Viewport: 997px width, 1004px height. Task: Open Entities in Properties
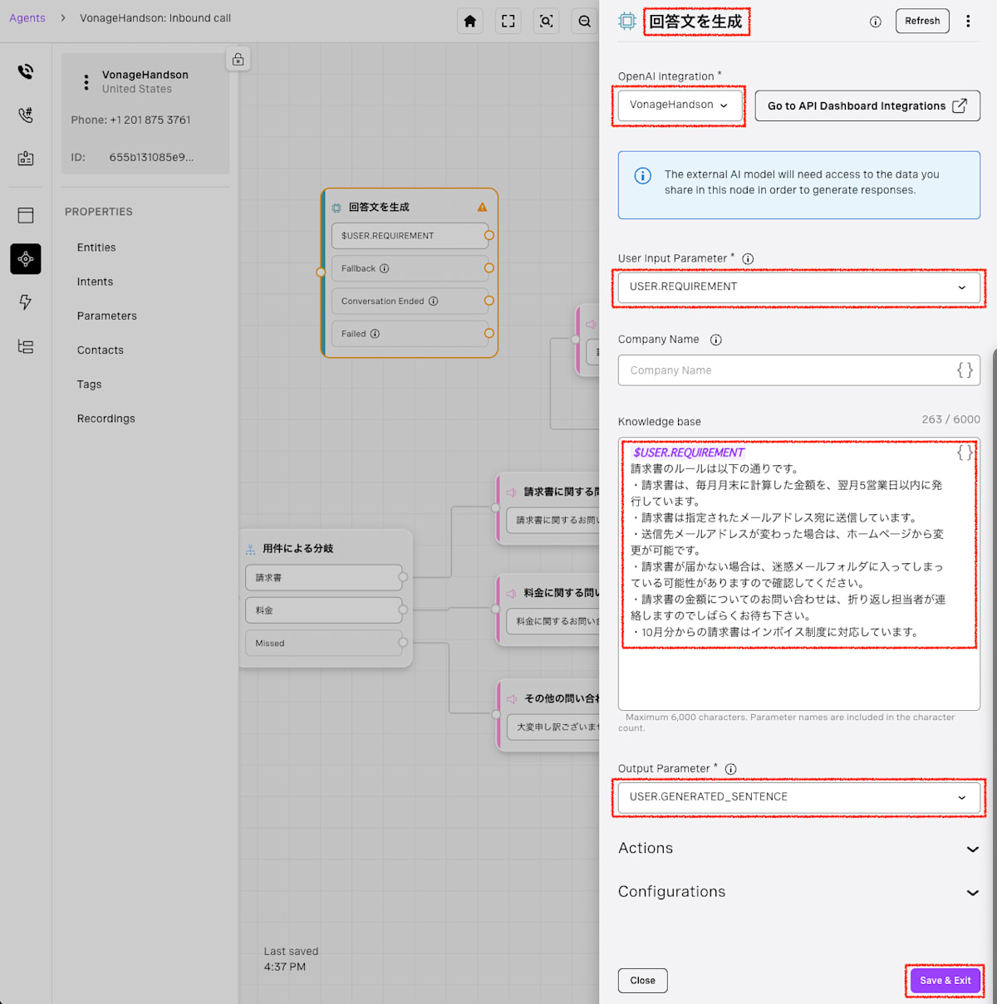(x=96, y=247)
